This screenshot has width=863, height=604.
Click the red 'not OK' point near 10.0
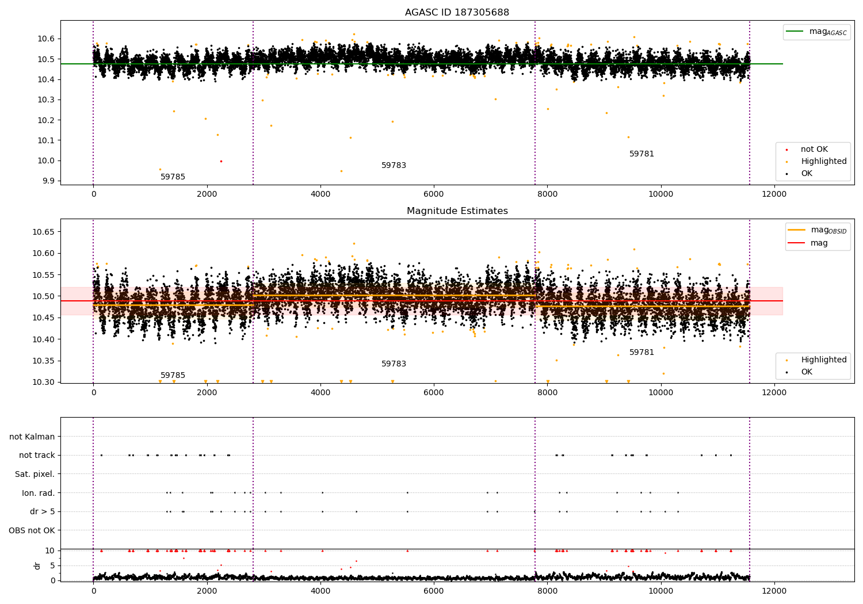(x=221, y=161)
